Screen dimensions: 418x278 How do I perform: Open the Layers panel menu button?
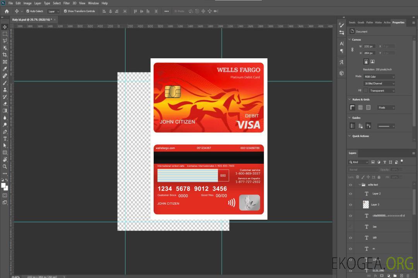pyautogui.click(x=413, y=153)
